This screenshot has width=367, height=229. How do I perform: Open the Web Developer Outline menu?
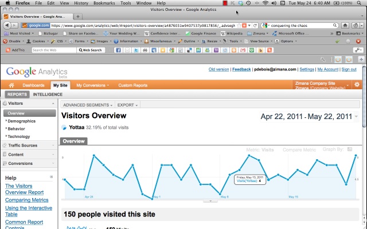pyautogui.click(x=189, y=41)
